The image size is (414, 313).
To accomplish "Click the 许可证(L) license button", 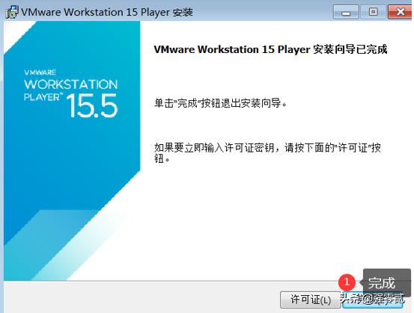I will pos(310,300).
